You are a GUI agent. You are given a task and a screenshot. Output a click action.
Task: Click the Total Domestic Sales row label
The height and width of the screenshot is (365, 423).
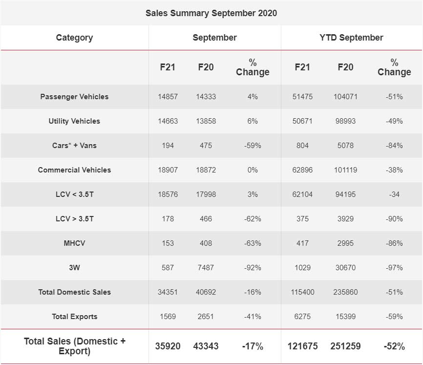[x=74, y=292]
